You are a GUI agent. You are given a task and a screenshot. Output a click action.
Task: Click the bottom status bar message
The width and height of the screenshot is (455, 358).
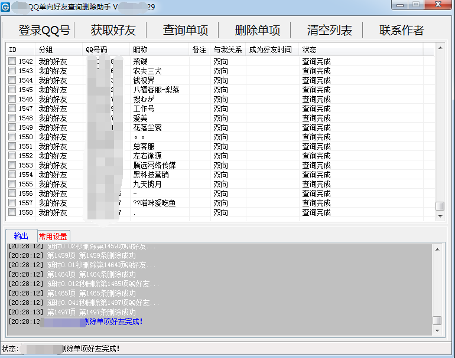coord(91,349)
